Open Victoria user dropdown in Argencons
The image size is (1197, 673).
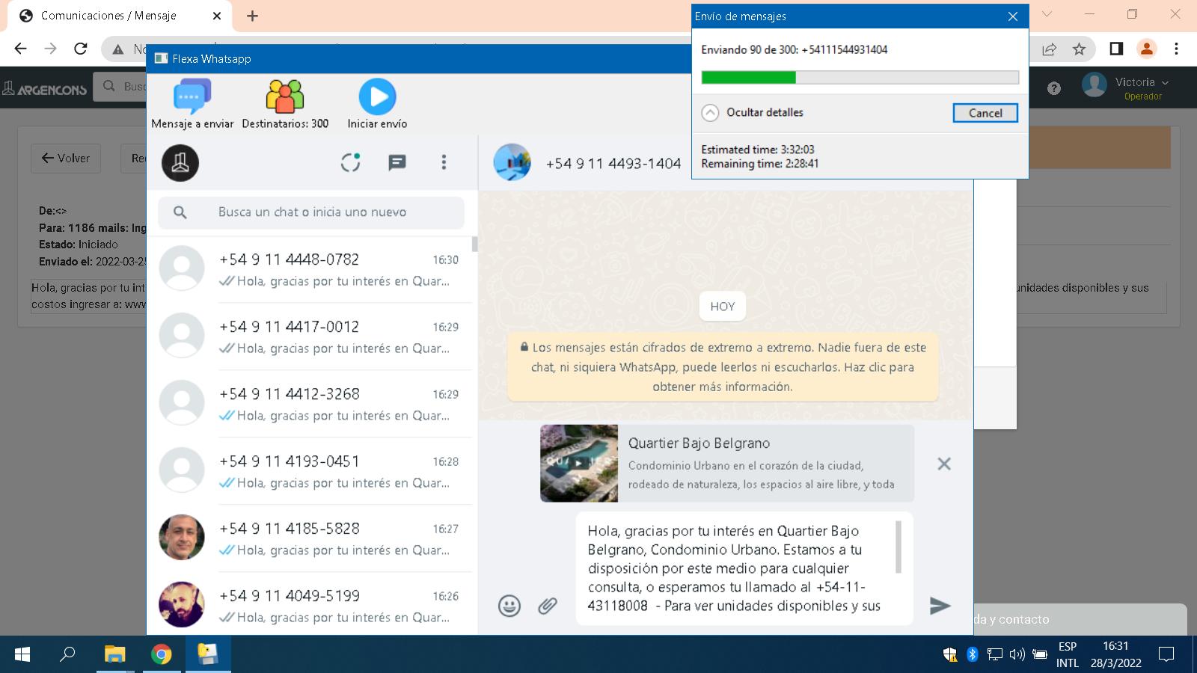click(x=1142, y=82)
